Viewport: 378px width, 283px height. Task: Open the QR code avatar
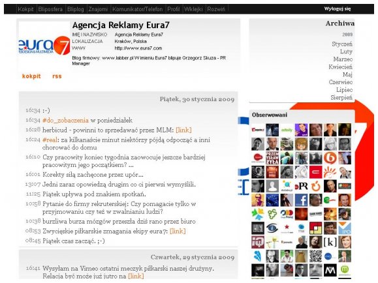tap(315, 256)
